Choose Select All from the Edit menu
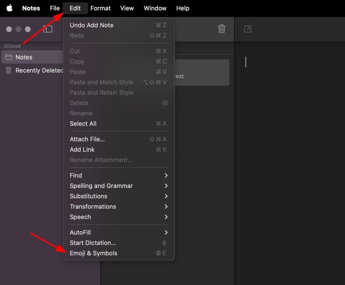 pyautogui.click(x=83, y=123)
